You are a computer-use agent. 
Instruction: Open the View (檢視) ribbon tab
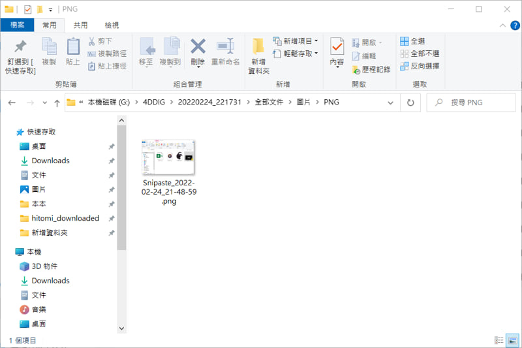(x=112, y=25)
